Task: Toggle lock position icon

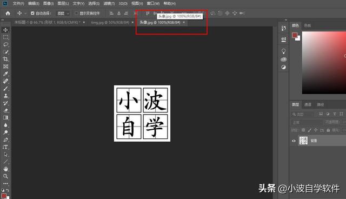Action: pos(316,130)
